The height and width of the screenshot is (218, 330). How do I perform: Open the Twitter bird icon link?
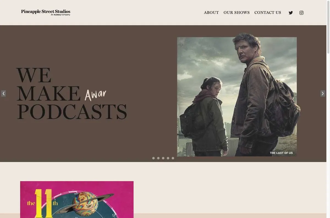tap(291, 13)
